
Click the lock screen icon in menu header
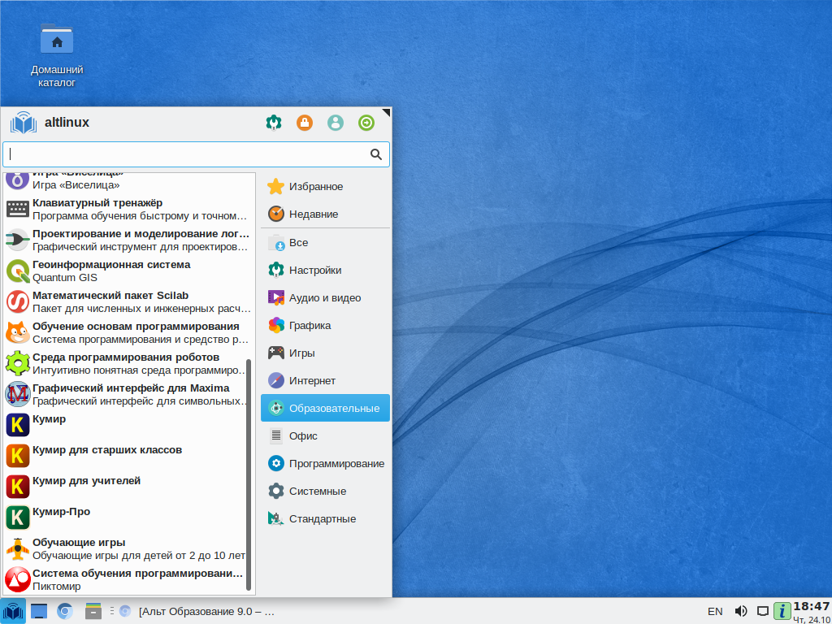tap(305, 123)
